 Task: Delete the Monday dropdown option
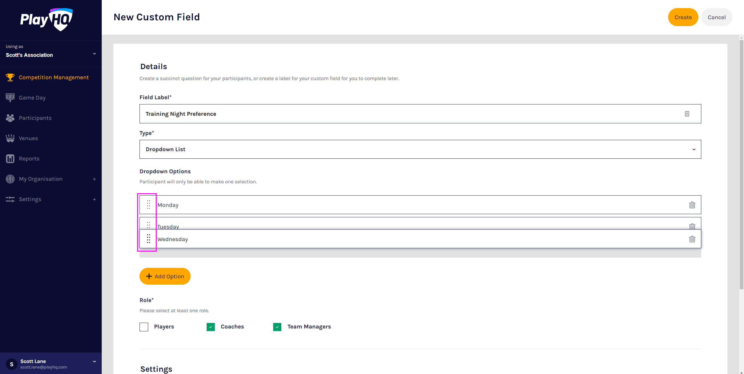pyautogui.click(x=692, y=205)
